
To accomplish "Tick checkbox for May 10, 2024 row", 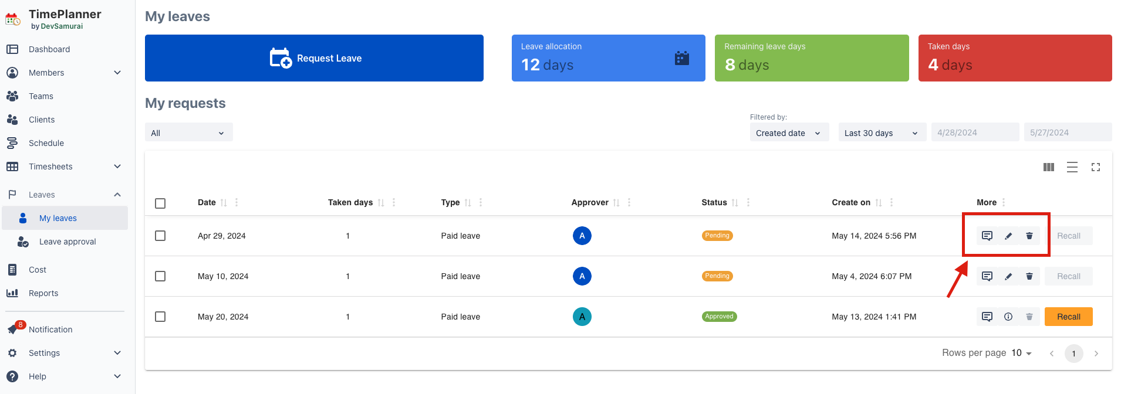I will pos(160,276).
